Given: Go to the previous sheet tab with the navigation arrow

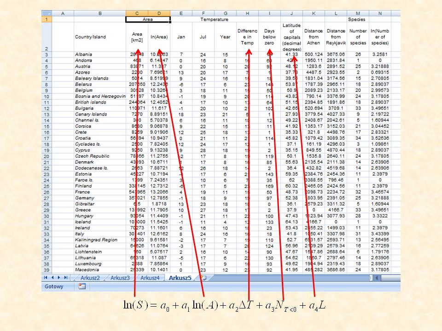Looking at the screenshot, I should click(x=52, y=278).
